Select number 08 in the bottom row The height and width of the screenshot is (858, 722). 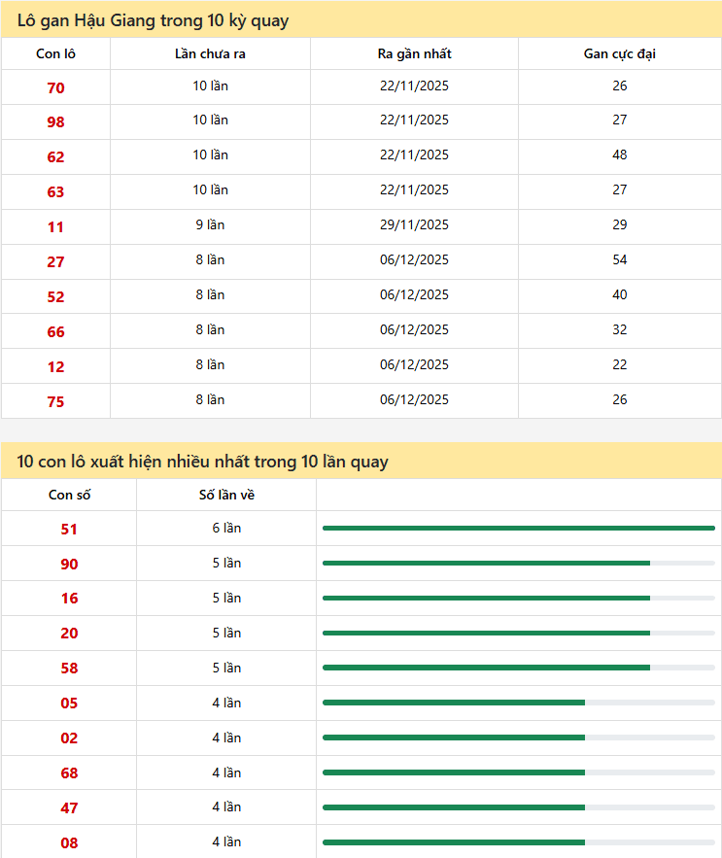(x=69, y=843)
